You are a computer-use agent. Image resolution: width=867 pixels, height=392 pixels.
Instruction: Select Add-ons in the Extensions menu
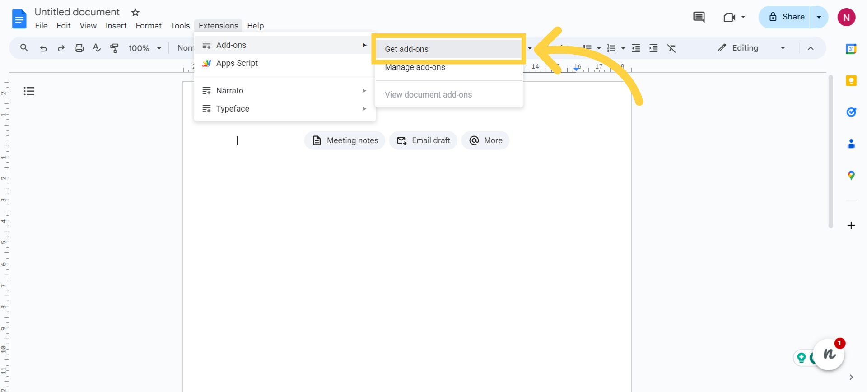coord(285,45)
